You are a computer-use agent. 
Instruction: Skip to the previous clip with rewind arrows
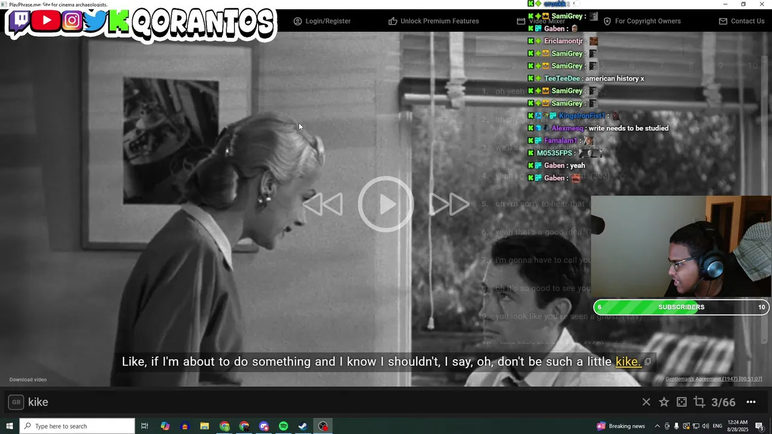point(323,204)
